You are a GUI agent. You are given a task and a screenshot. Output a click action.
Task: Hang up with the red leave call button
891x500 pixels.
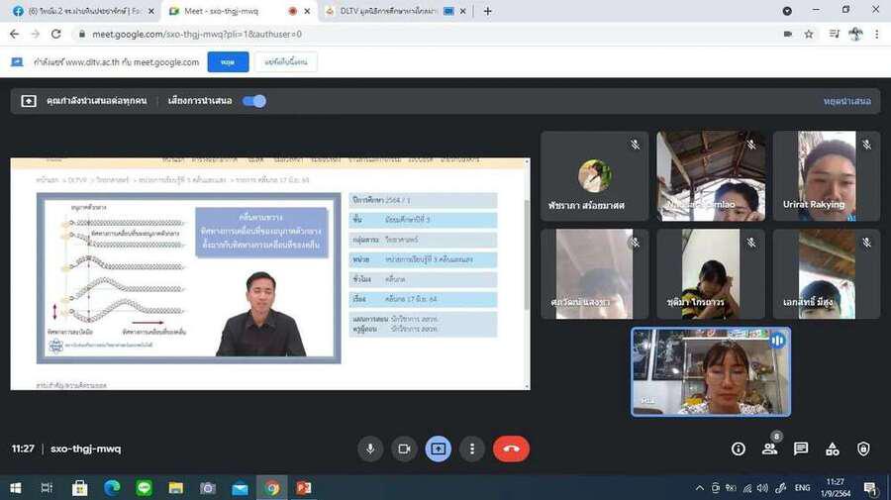(511, 449)
